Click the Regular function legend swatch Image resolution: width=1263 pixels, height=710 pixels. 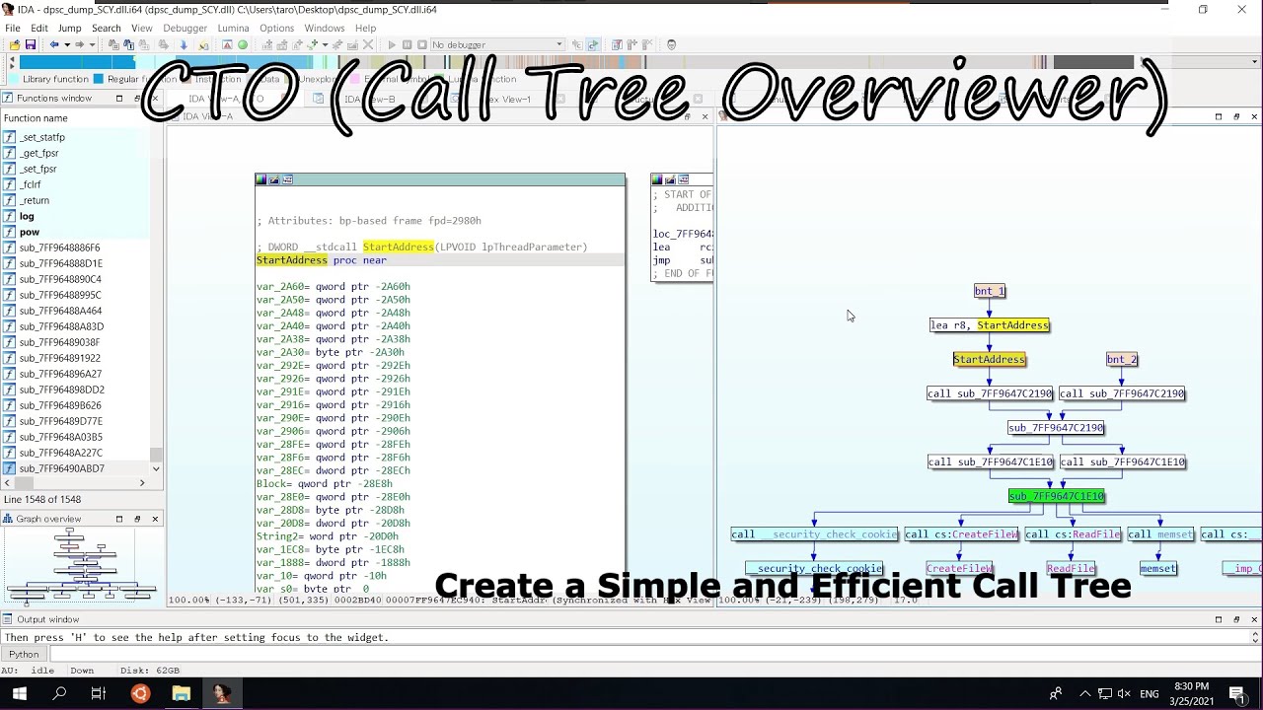pos(99,79)
